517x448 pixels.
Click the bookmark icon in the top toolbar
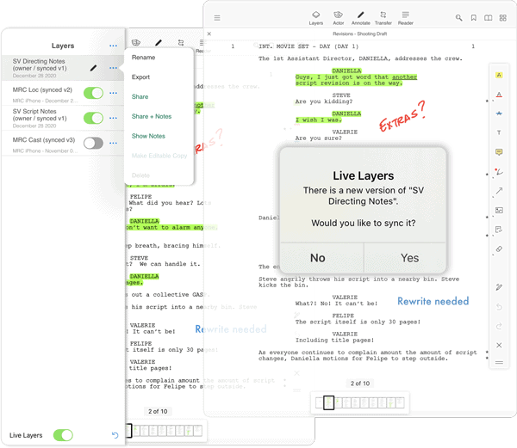pos(473,18)
